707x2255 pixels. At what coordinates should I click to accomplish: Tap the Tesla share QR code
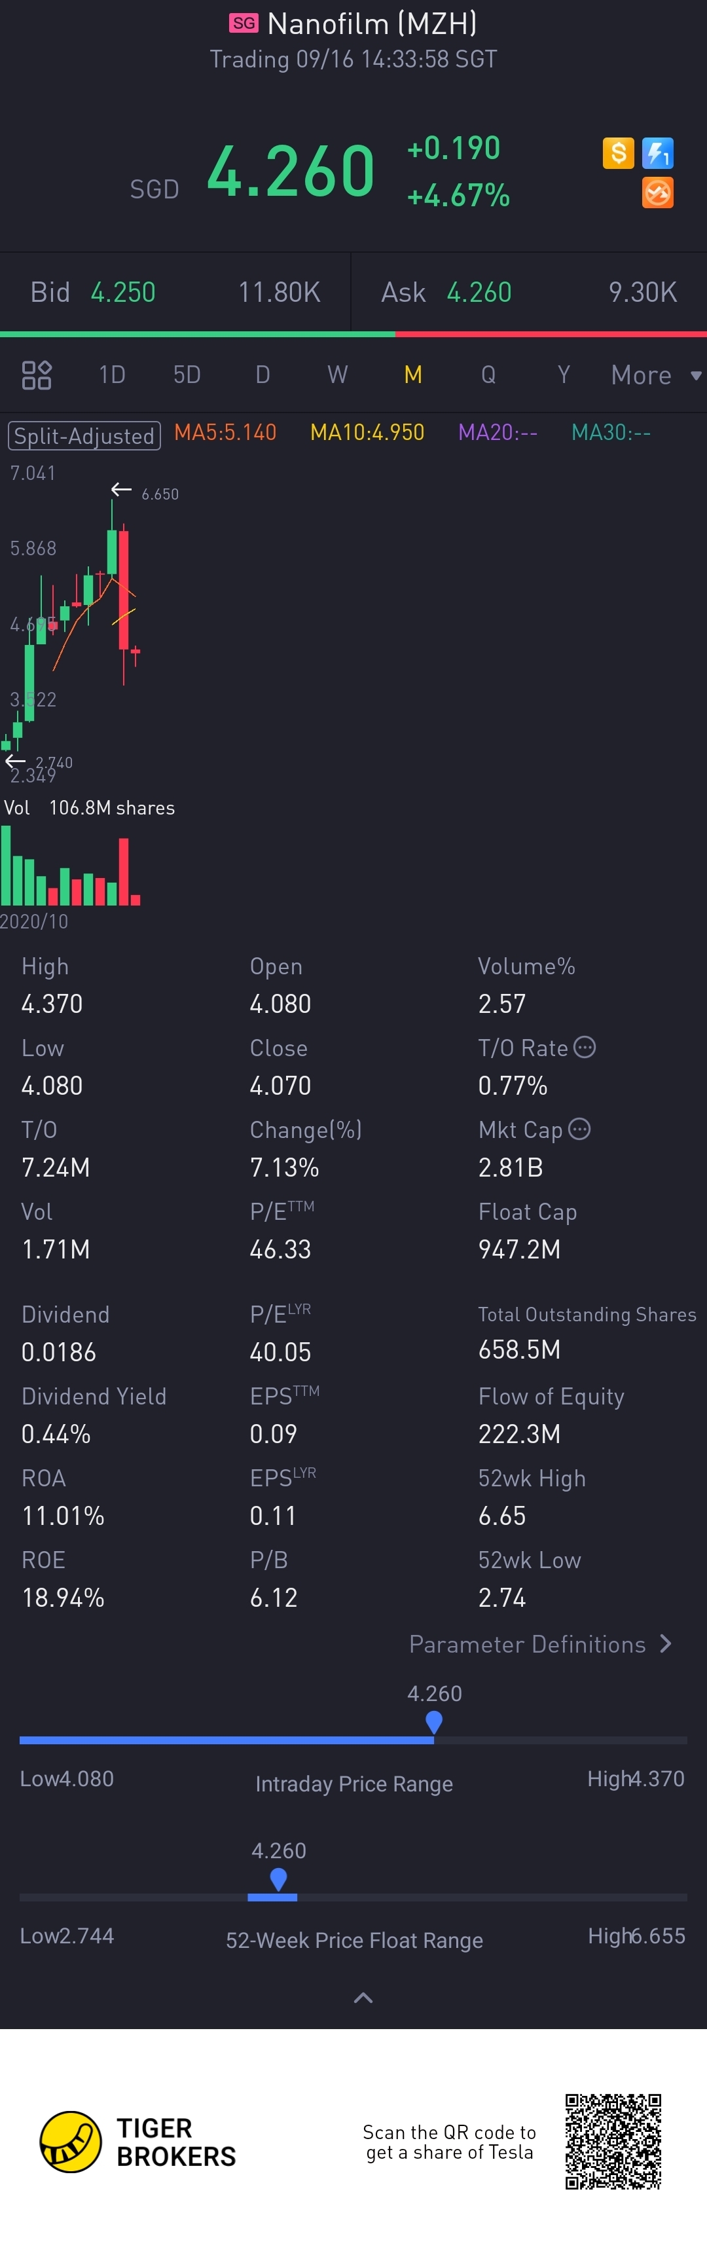click(613, 2141)
